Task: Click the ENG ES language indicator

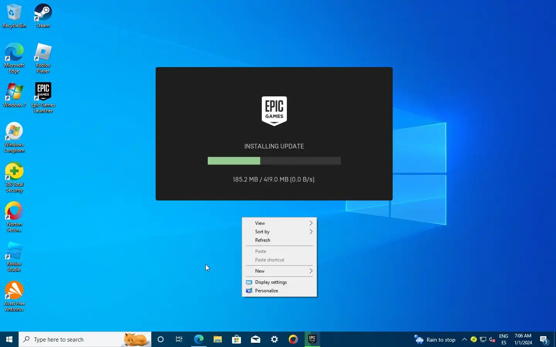Action: pos(503,339)
